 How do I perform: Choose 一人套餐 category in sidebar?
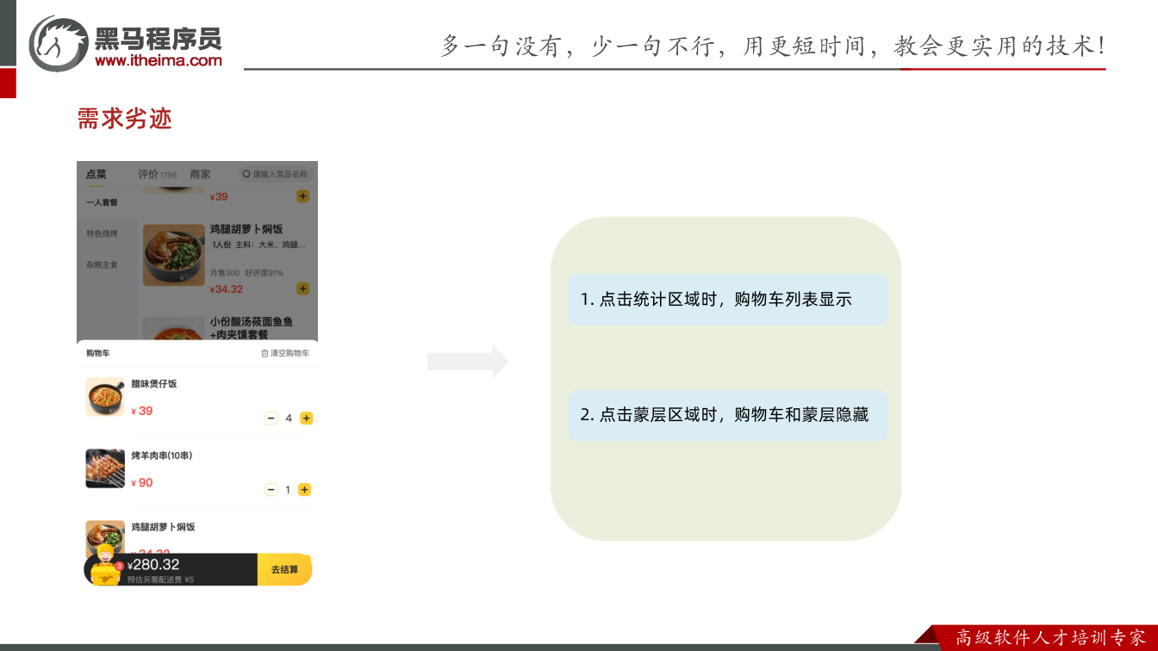[x=102, y=203]
